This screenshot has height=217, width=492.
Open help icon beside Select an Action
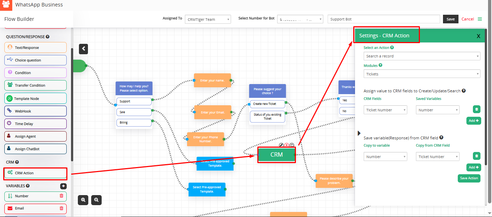tap(392, 47)
